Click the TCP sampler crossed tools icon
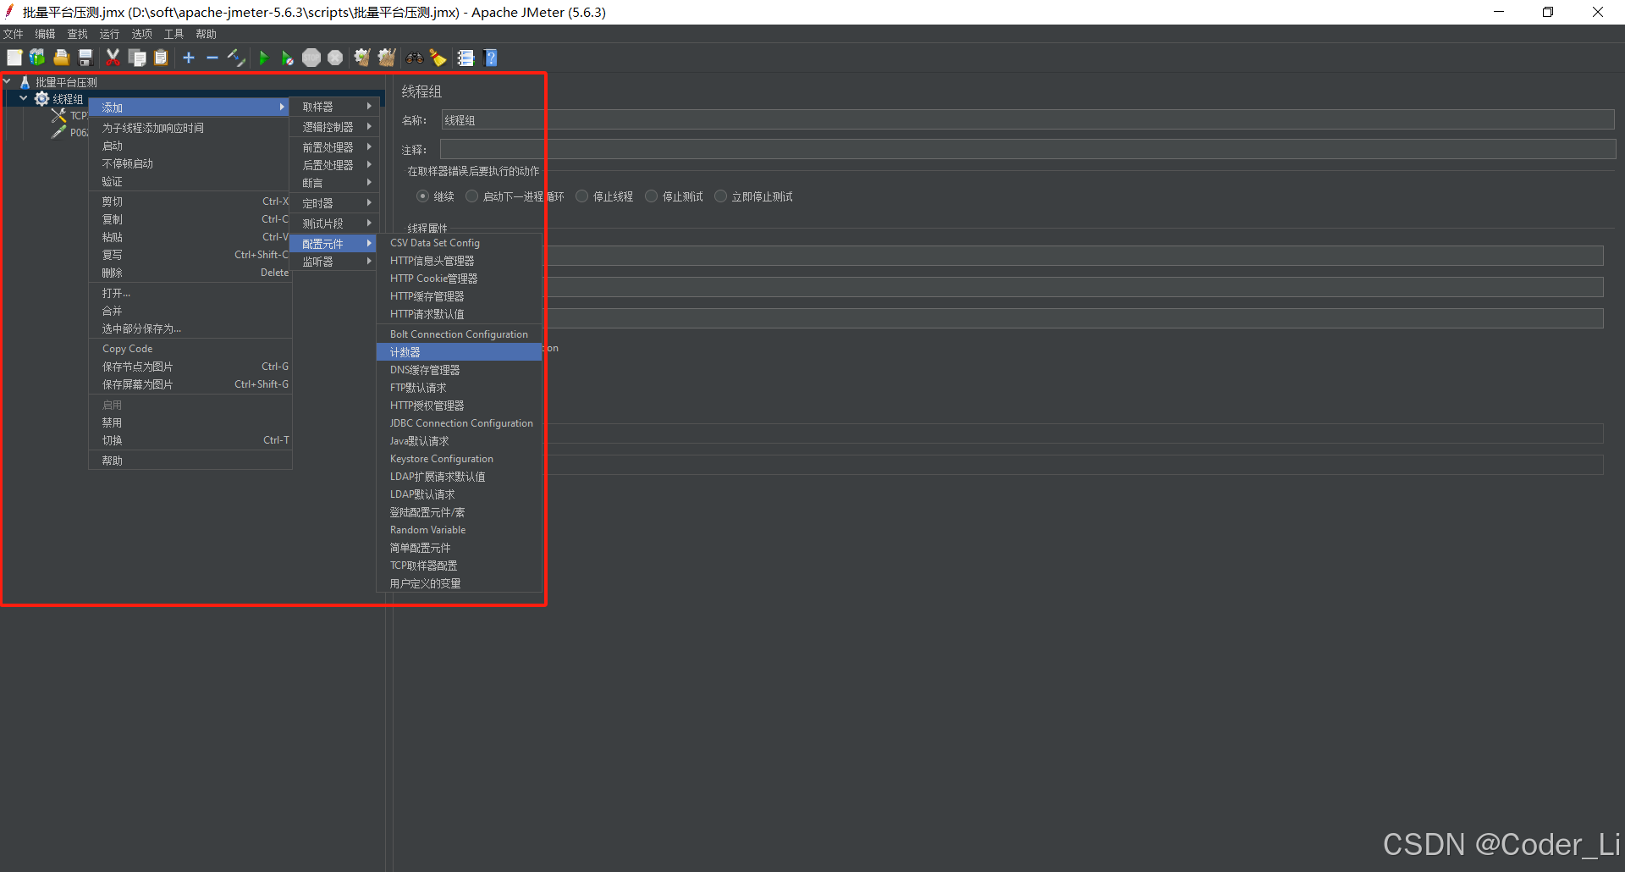This screenshot has height=872, width=1625. (x=58, y=115)
